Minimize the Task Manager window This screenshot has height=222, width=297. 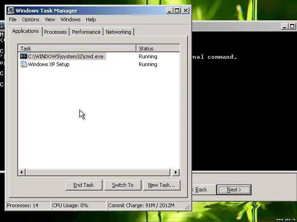click(x=169, y=10)
